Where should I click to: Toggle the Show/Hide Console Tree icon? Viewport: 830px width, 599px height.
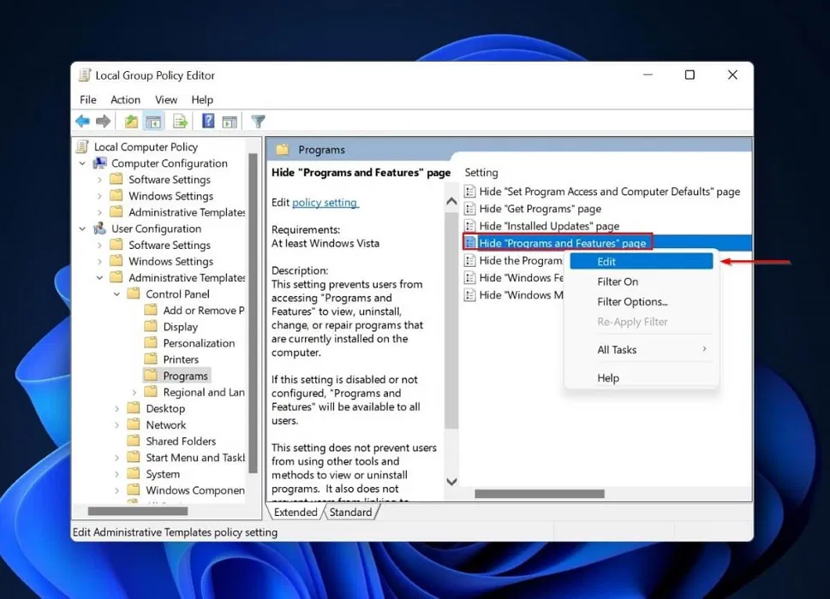pos(153,122)
